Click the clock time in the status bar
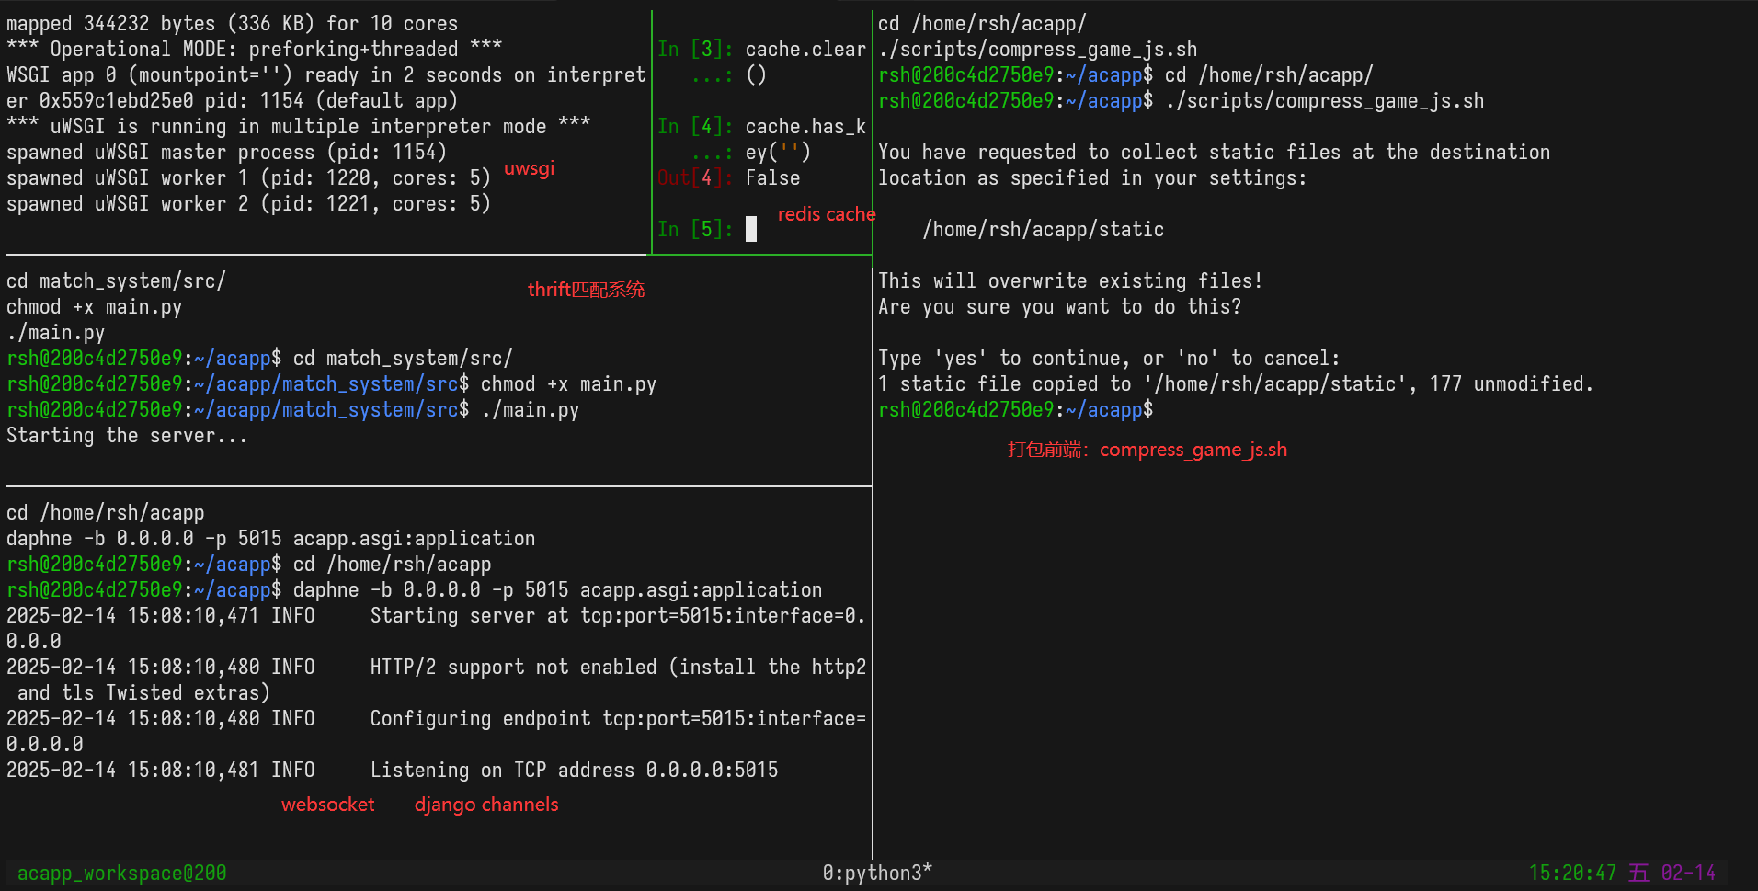Image resolution: width=1758 pixels, height=891 pixels. 1571,873
